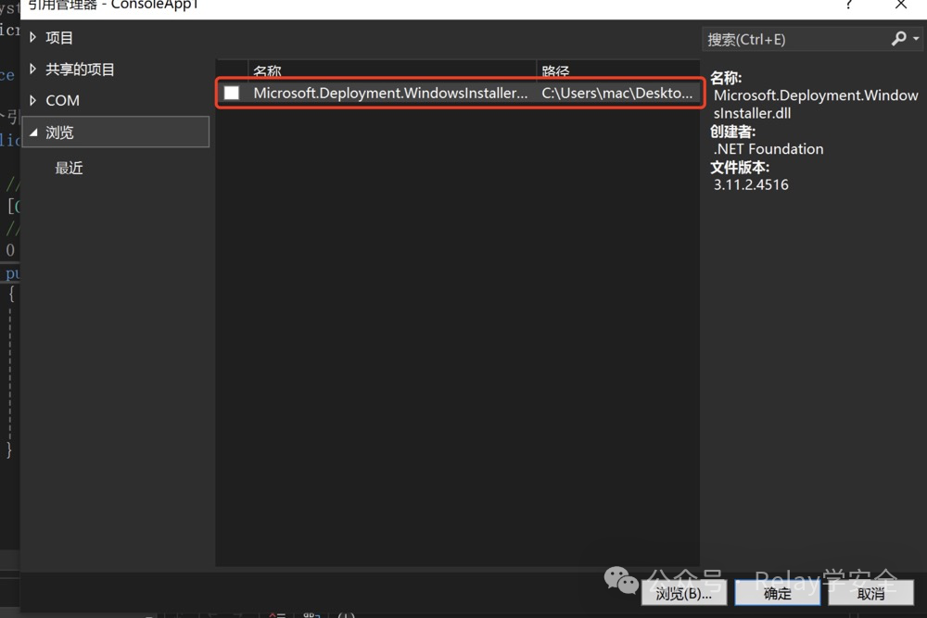Check the Microsoft.Deployment.WindowsInstaller reference checkbox
The image size is (927, 618).
pyautogui.click(x=232, y=93)
